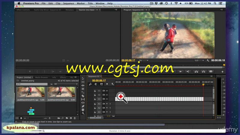This screenshot has height=135, width=240.
Task: Click the Clear trash icon in Project panel
Action: pos(75,118)
